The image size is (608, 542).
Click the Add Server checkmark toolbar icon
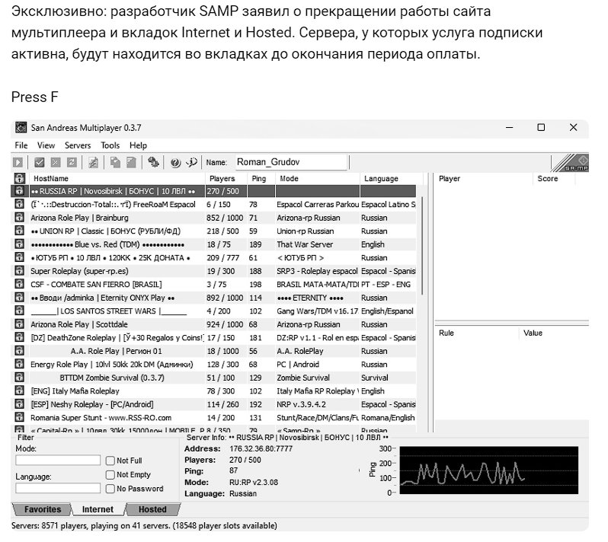tap(39, 163)
